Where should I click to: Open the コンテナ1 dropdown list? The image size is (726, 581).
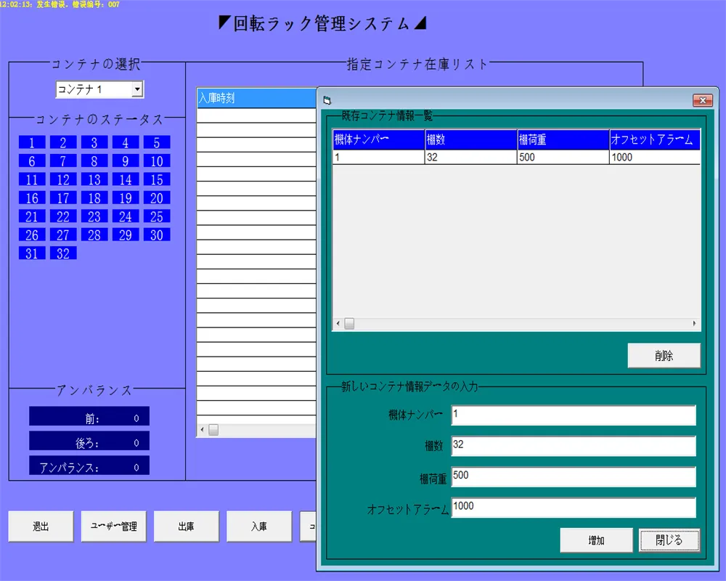[136, 89]
